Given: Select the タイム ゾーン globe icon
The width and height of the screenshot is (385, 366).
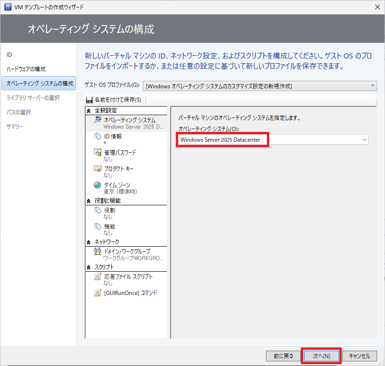Looking at the screenshot, I should pos(98,185).
